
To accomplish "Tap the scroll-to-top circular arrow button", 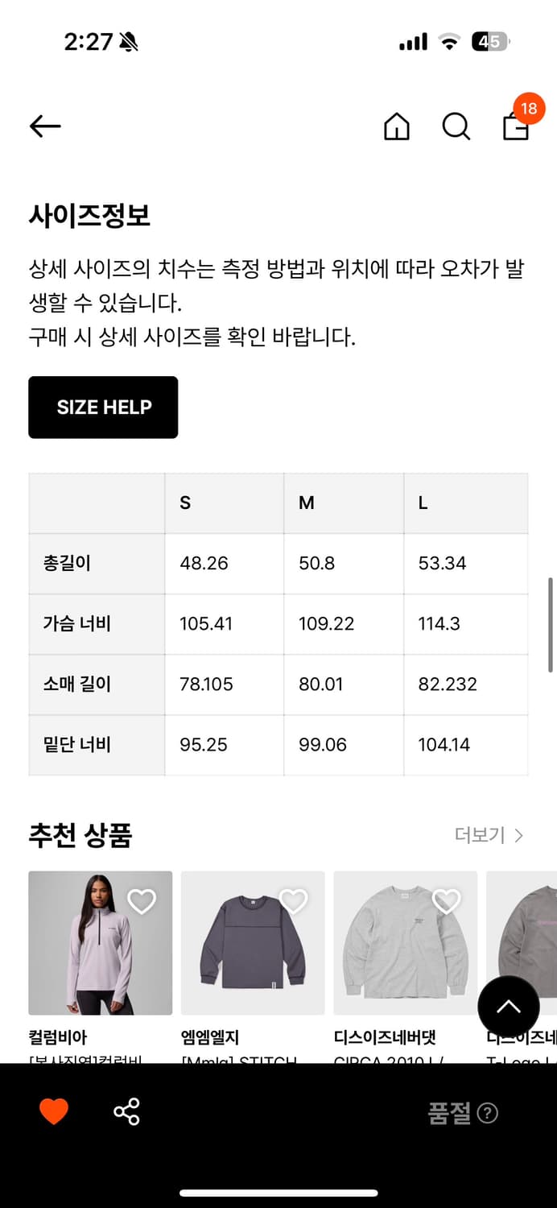I will [508, 1007].
